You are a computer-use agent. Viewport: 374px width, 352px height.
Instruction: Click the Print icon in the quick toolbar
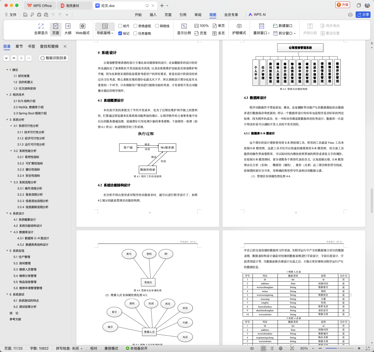[x=39, y=15]
